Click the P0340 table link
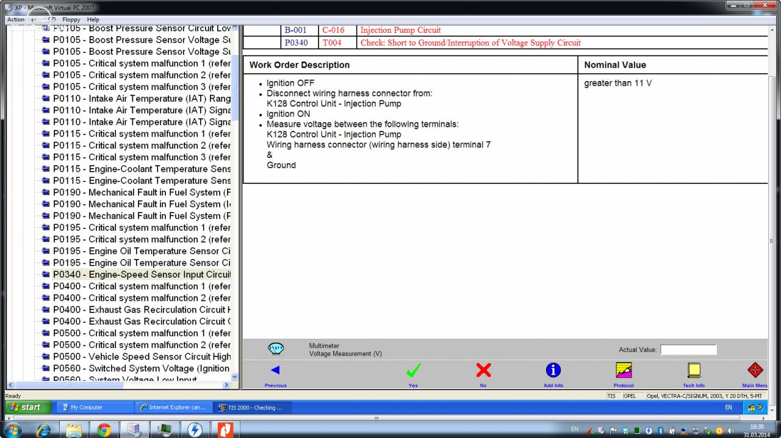Viewport: 781px width, 438px height. (296, 43)
